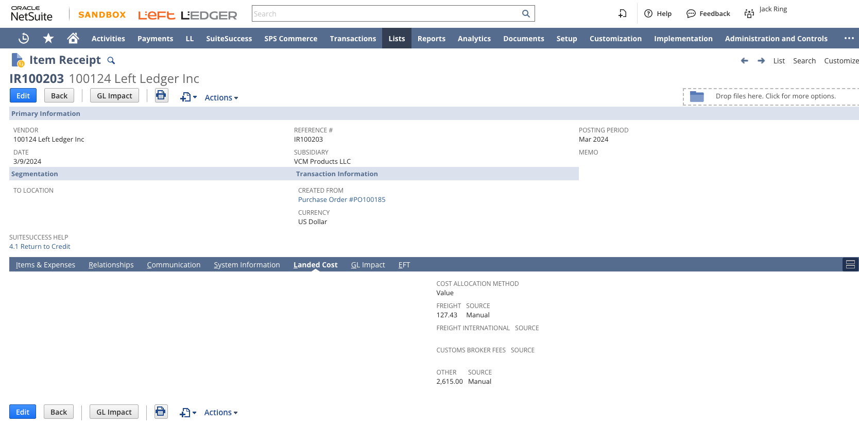Switch to Communication subtab
Image resolution: width=859 pixels, height=425 pixels.
coord(174,265)
